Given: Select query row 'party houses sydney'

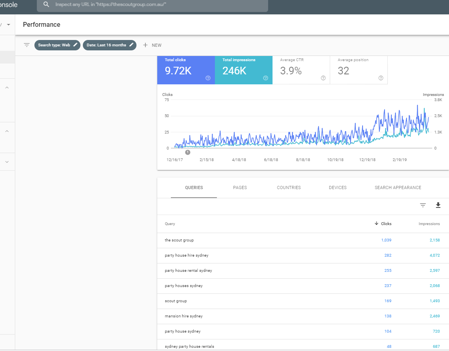Looking at the screenshot, I should pos(303,286).
